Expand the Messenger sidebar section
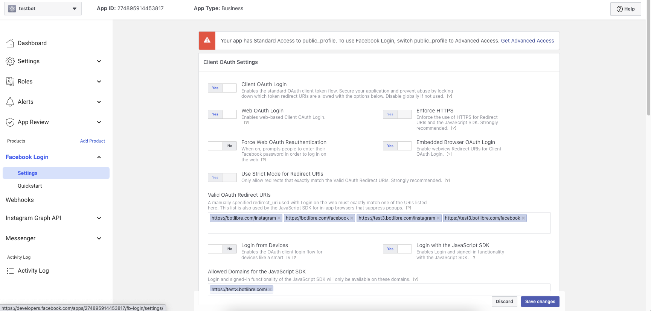Screen dimensions: 651x311 [99, 238]
